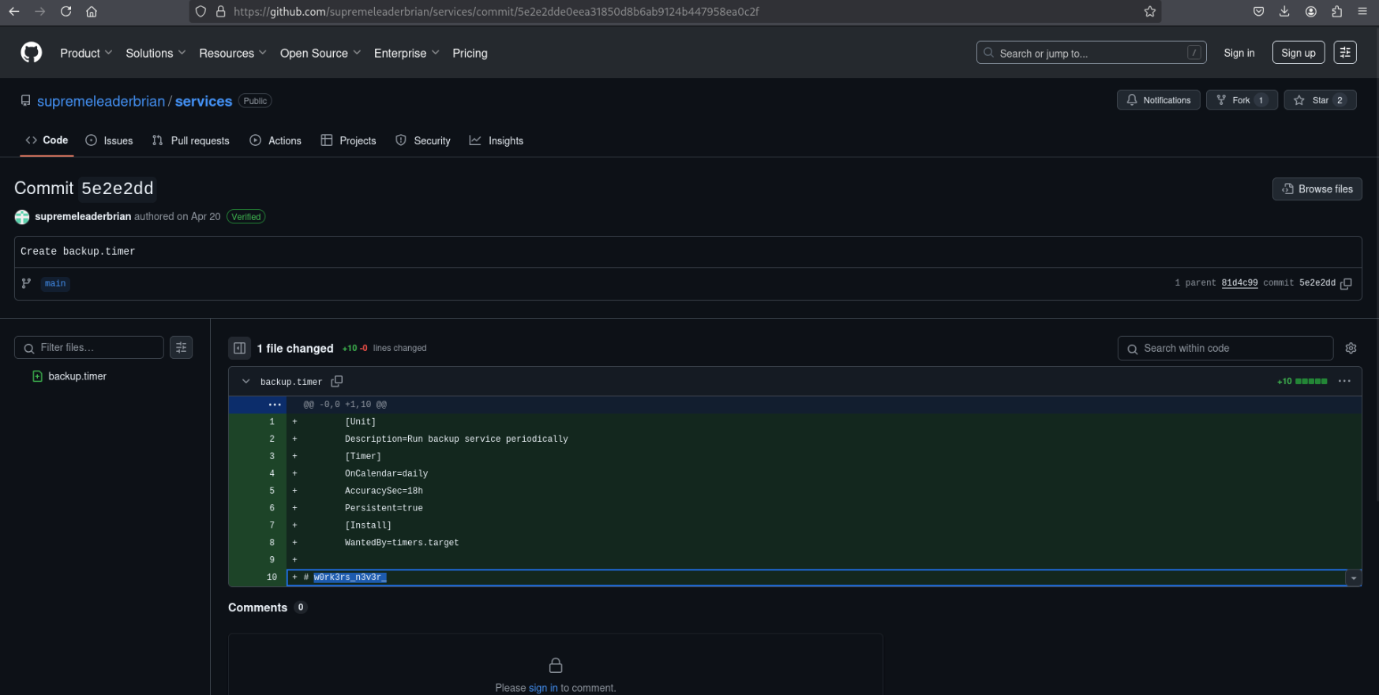Go back with the browser back arrow
1379x695 pixels.
[14, 12]
